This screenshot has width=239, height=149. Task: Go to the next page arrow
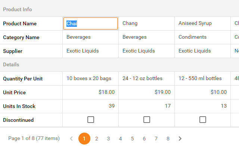pyautogui.click(x=180, y=139)
